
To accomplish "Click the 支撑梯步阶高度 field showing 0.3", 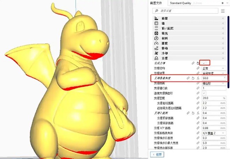I will (x=214, y=138).
